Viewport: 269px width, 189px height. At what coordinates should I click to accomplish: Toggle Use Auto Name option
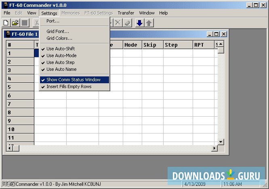click(x=74, y=69)
